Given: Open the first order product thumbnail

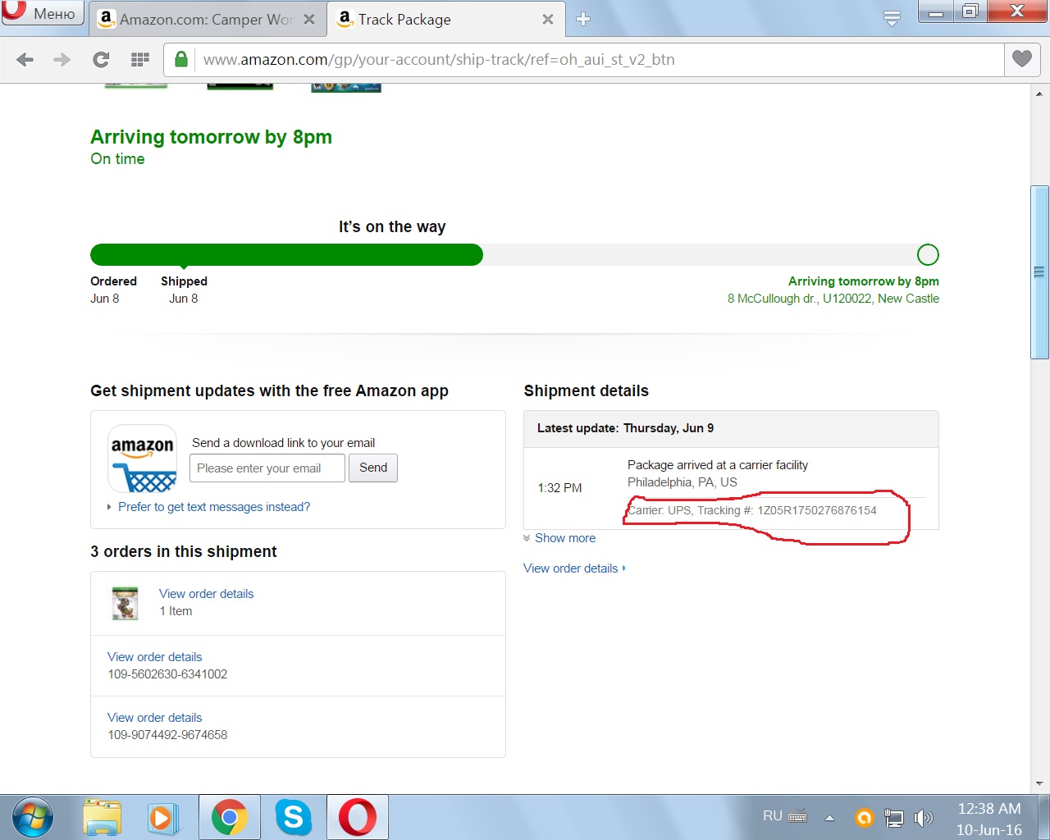Looking at the screenshot, I should (x=125, y=604).
